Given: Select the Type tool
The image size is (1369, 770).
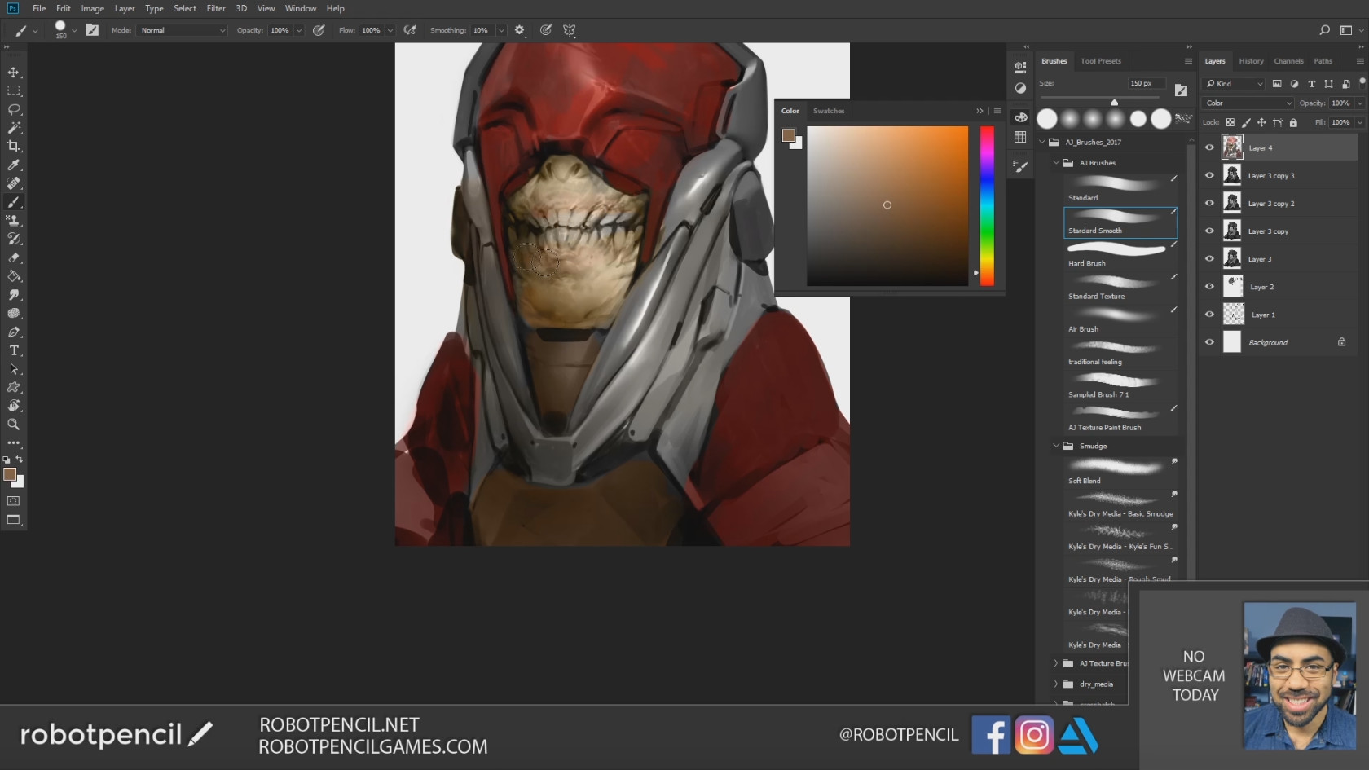Looking at the screenshot, I should click(14, 350).
